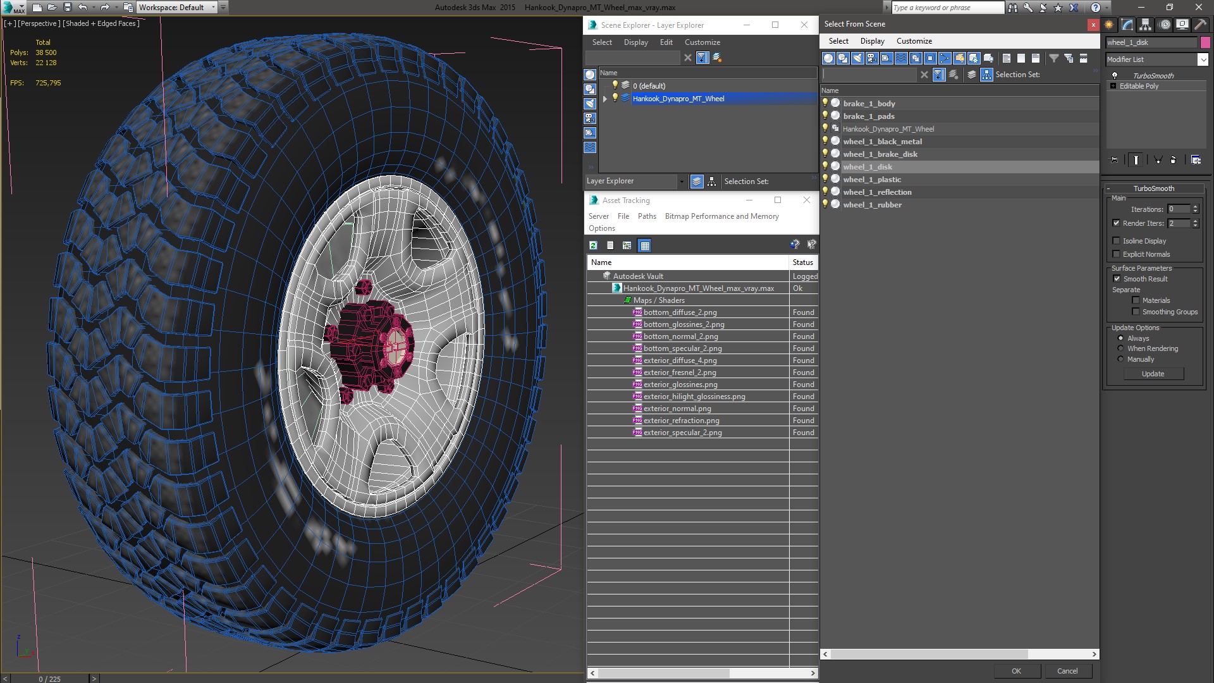
Task: Click the Update button in TurboSmooth
Action: [x=1153, y=374]
